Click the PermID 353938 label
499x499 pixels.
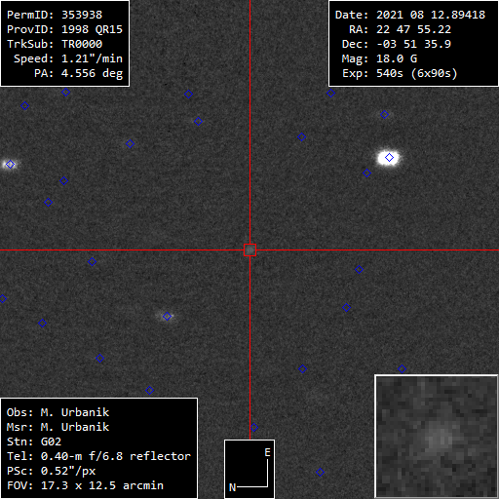[55, 15]
